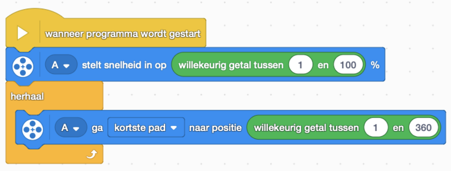The height and width of the screenshot is (171, 451).
Task: Open the motor port A dropdown in the speed block
Action: pos(61,65)
